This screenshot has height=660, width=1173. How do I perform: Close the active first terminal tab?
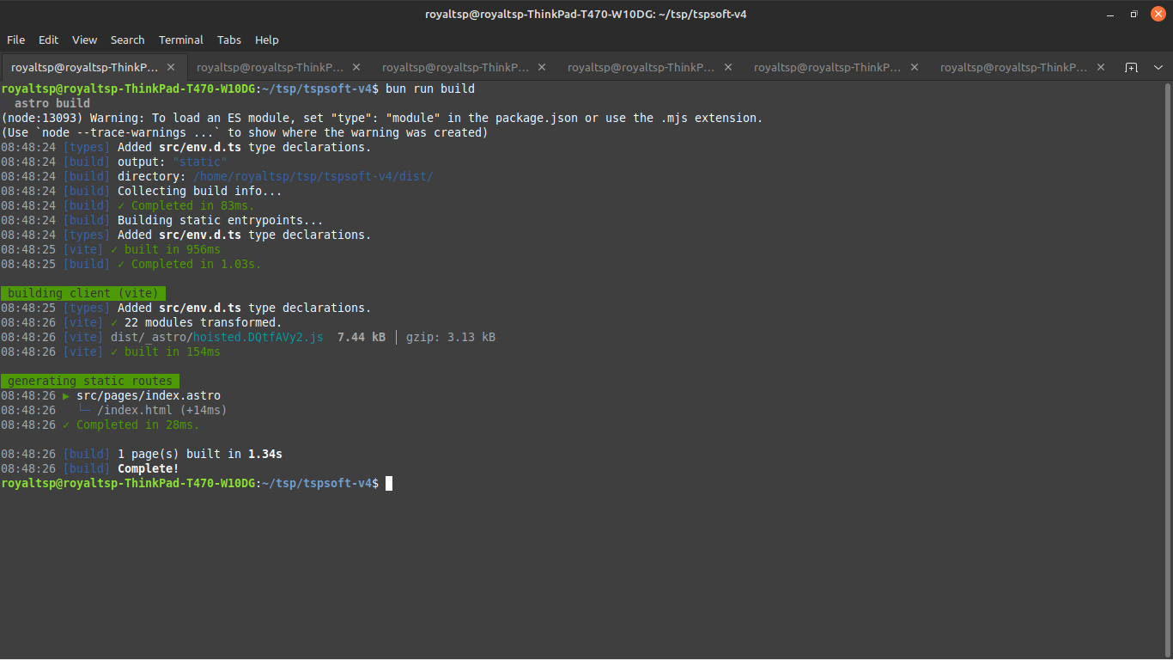(171, 67)
